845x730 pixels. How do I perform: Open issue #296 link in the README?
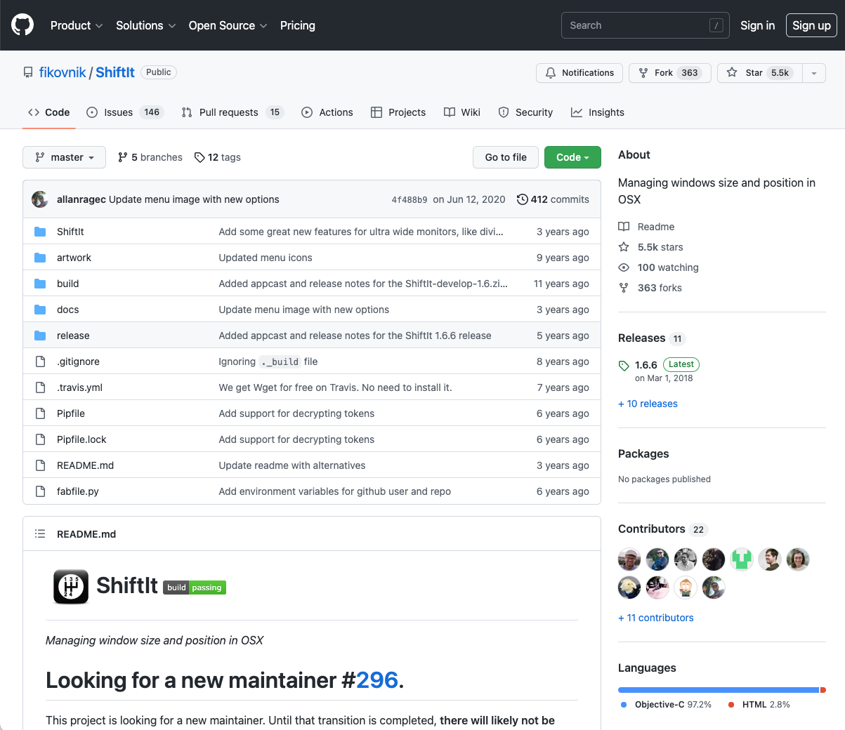(377, 680)
